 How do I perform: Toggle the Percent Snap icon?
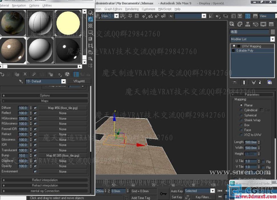point(157,16)
